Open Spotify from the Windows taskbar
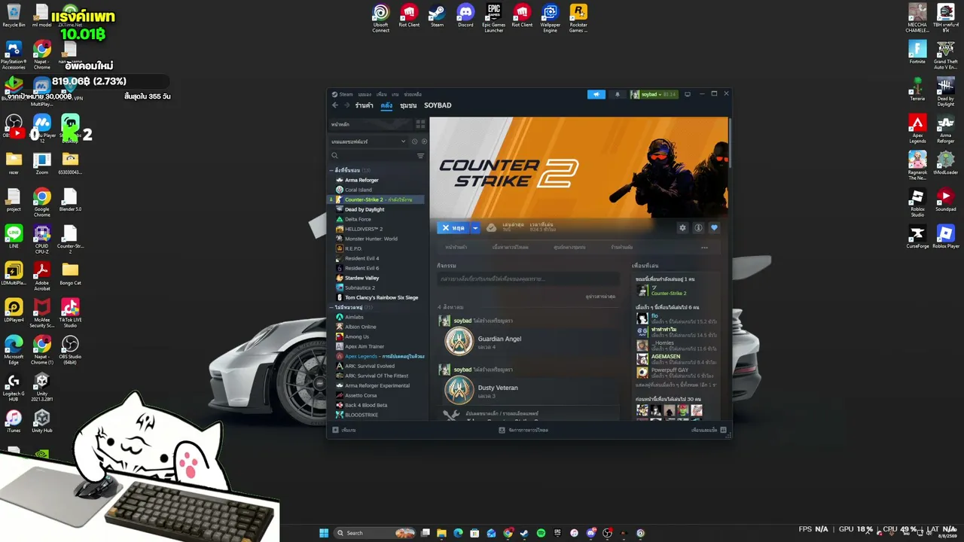 541,533
